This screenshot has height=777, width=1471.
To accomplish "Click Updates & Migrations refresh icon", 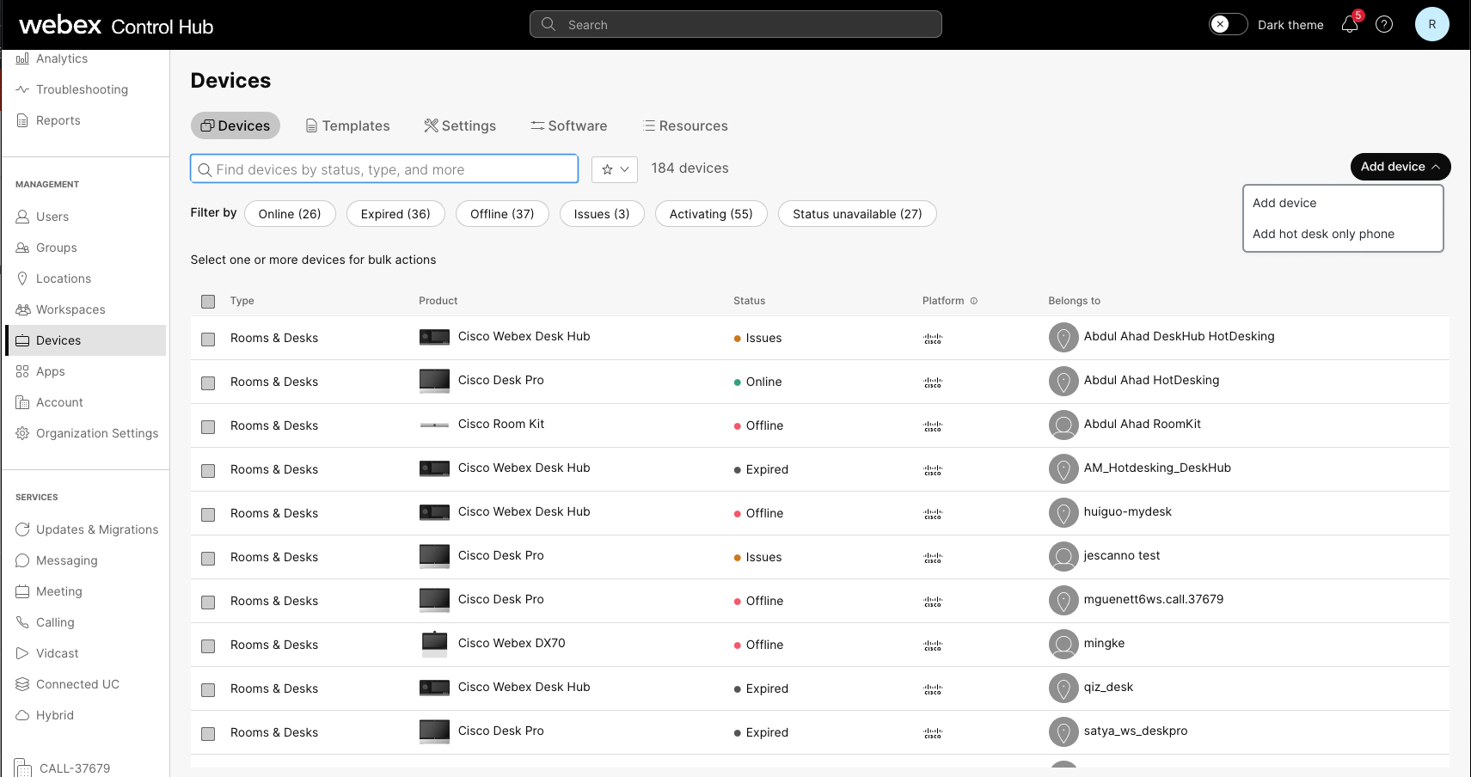I will click(x=22, y=529).
